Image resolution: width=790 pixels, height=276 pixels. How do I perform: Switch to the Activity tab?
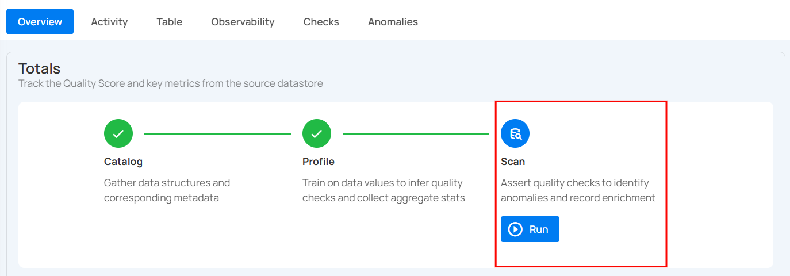[x=109, y=22]
